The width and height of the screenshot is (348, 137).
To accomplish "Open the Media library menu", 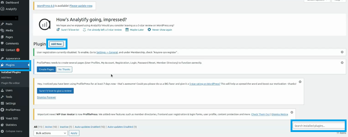I will tap(9, 30).
